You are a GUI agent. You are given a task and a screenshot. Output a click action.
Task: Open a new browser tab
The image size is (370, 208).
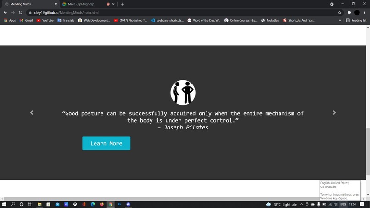point(123,4)
